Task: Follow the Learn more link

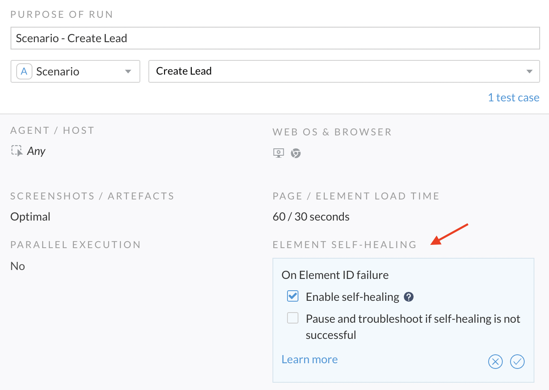Action: coord(310,360)
